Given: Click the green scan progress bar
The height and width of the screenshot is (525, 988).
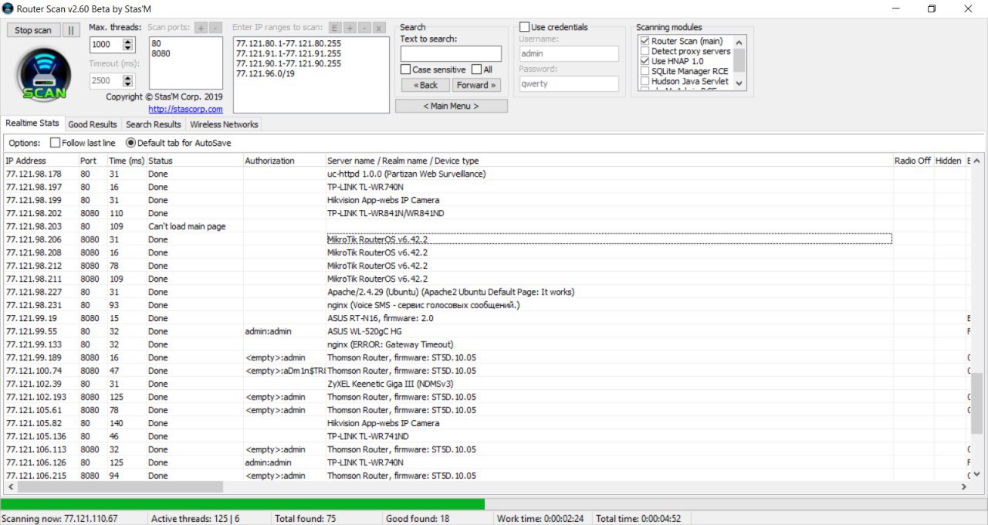Looking at the screenshot, I should [242, 504].
